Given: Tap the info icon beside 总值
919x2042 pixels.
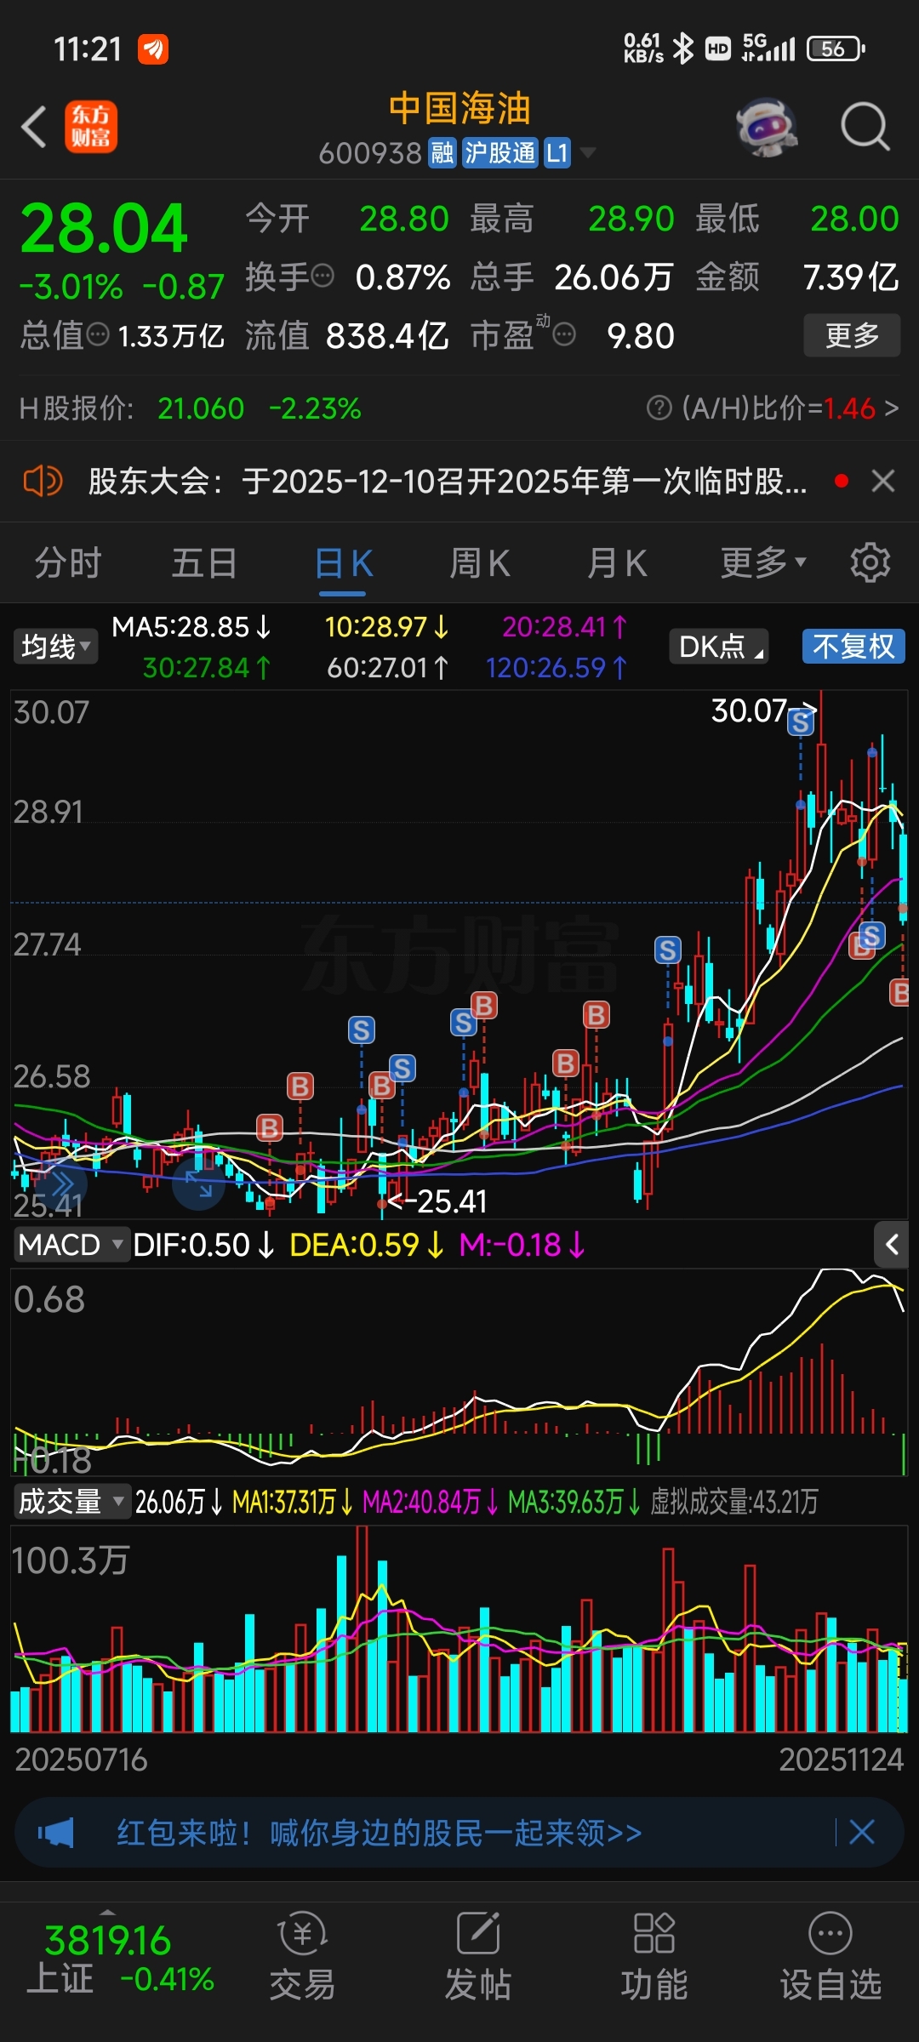Looking at the screenshot, I should click(98, 335).
